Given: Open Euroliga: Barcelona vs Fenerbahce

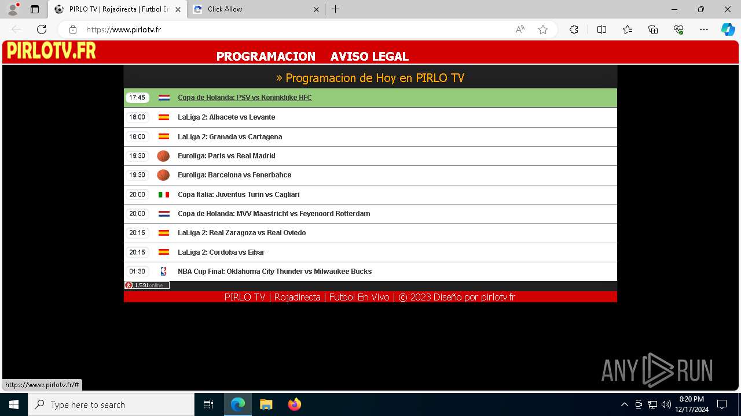Looking at the screenshot, I should 234,175.
